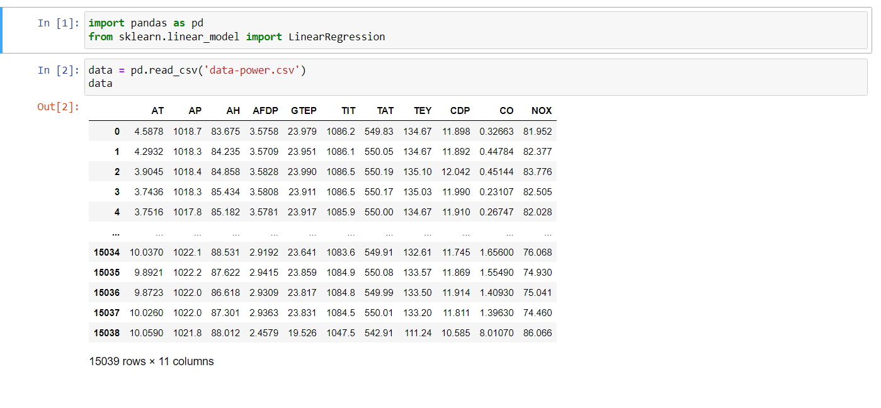Click the TAT value 550.05
The width and height of the screenshot is (881, 408).
pos(379,152)
